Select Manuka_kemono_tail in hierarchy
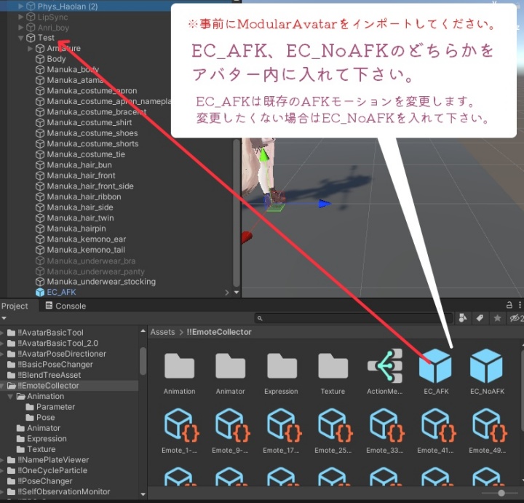 point(86,250)
